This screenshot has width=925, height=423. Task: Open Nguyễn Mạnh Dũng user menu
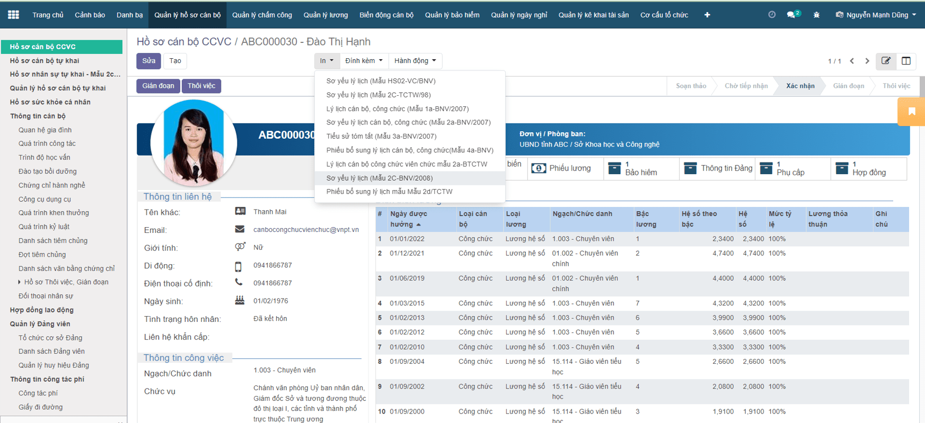877,15
